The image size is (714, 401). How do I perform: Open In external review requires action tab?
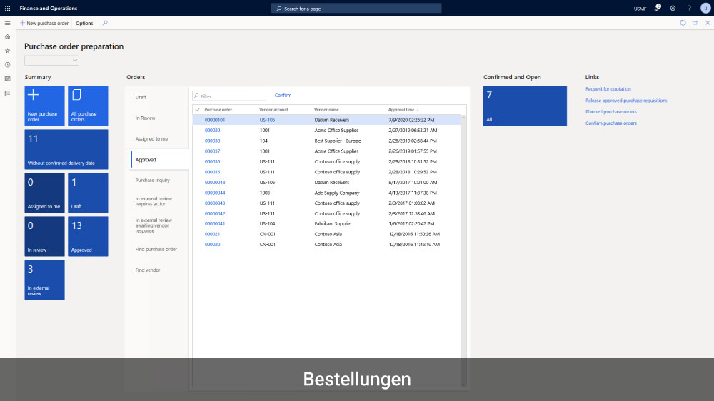(x=154, y=201)
